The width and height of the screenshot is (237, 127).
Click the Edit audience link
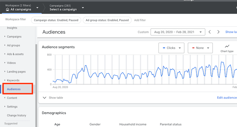(227, 97)
